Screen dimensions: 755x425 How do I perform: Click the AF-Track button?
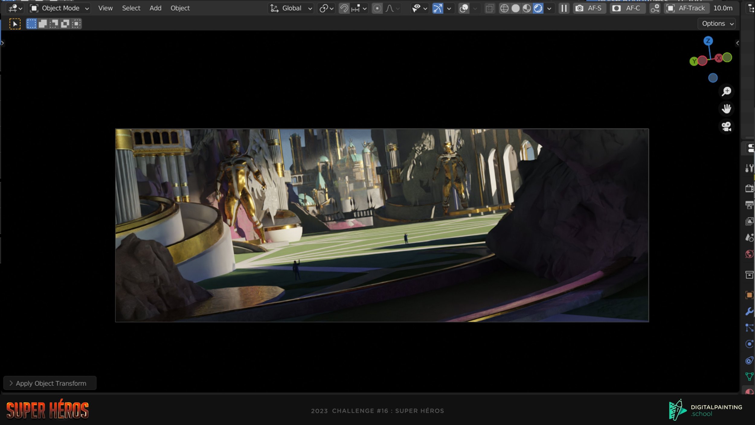point(687,8)
